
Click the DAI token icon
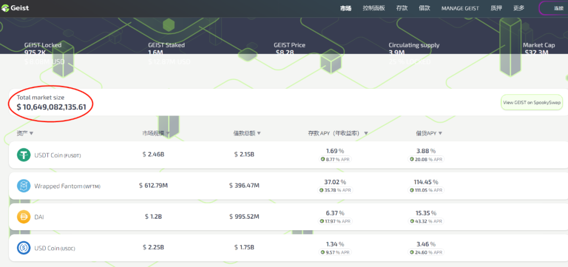pos(24,217)
